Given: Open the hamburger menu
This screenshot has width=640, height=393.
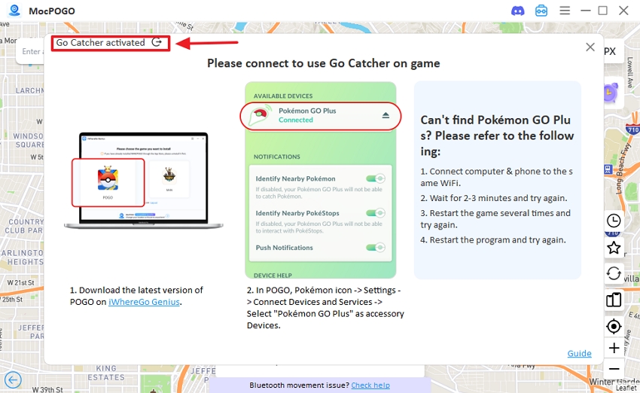Looking at the screenshot, I should pyautogui.click(x=565, y=11).
